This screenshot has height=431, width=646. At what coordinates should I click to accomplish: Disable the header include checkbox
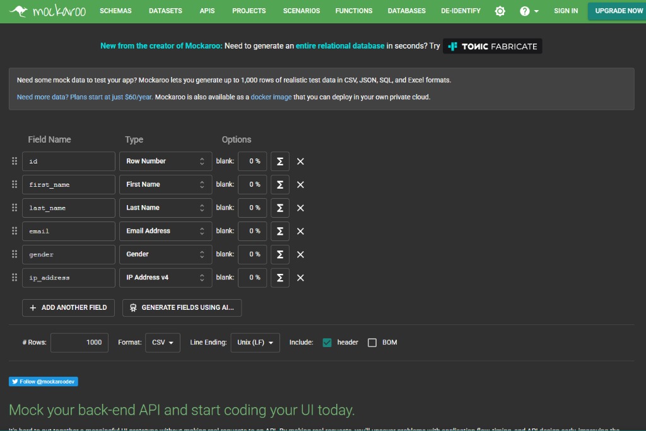click(327, 343)
